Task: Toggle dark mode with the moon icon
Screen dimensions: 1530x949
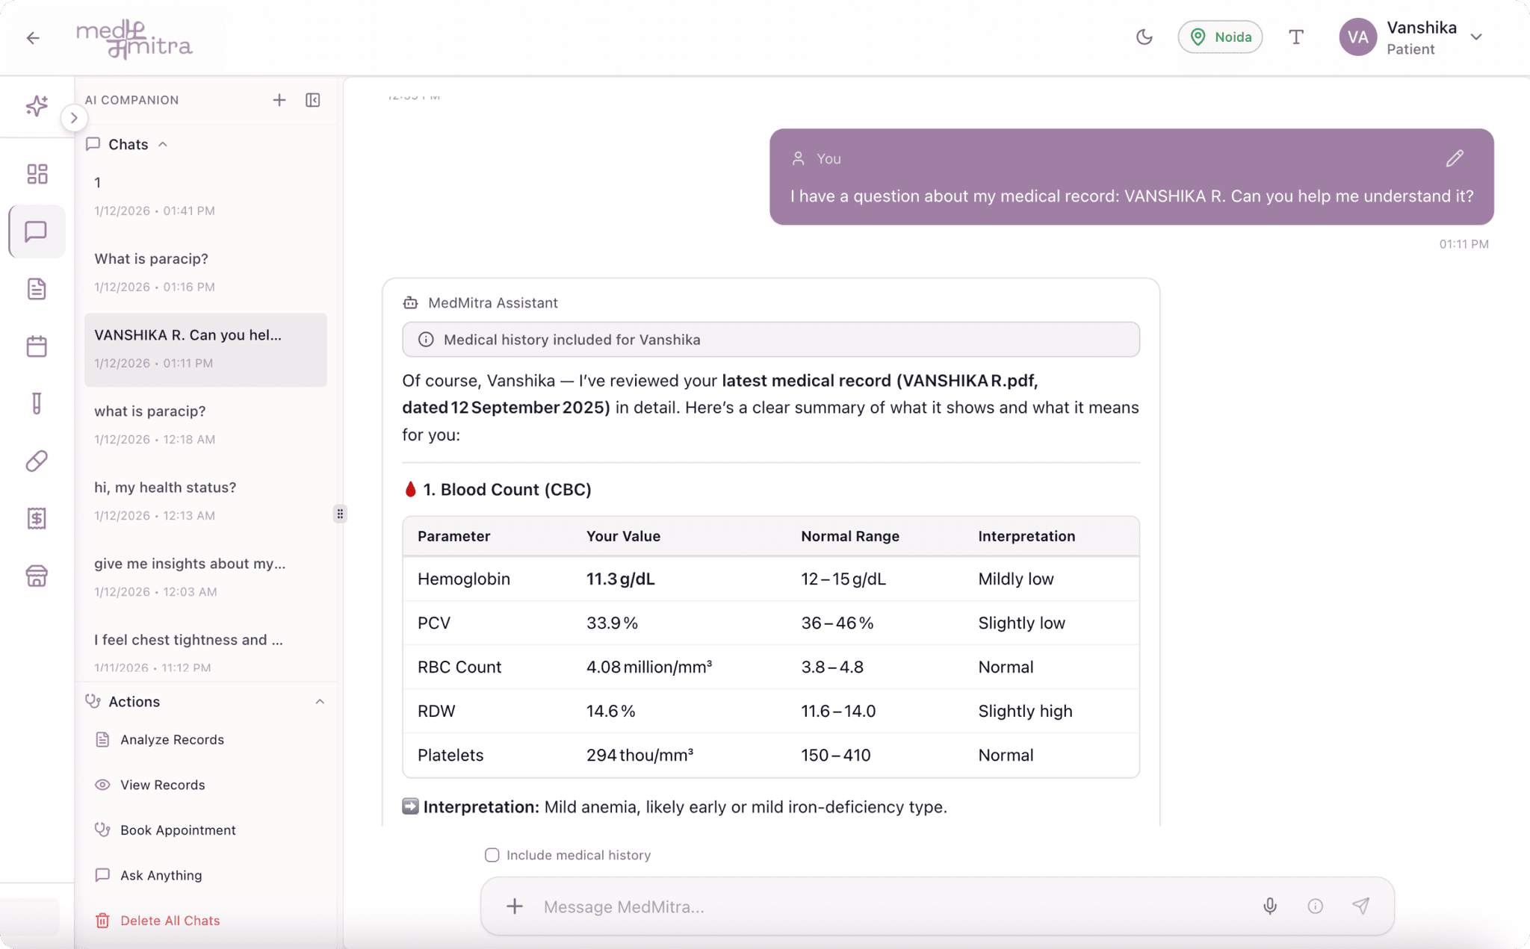Action: 1144,37
